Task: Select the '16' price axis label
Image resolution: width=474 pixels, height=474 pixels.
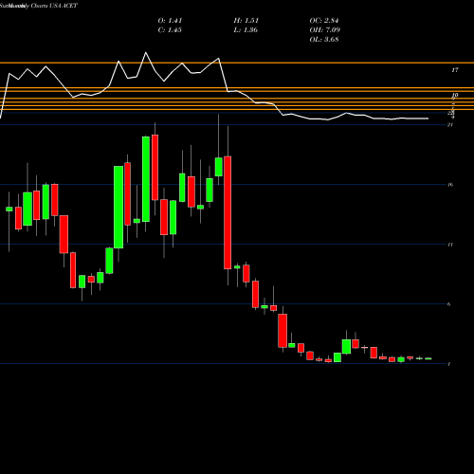Action: pos(450,185)
